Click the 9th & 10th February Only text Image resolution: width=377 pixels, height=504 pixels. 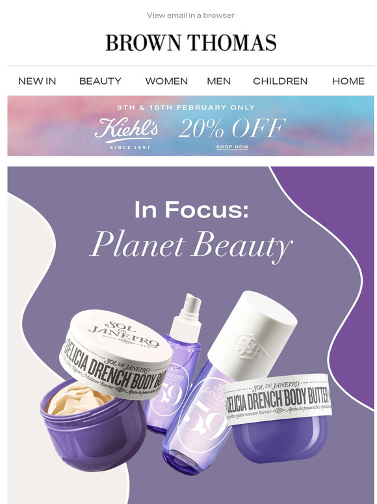click(x=186, y=107)
